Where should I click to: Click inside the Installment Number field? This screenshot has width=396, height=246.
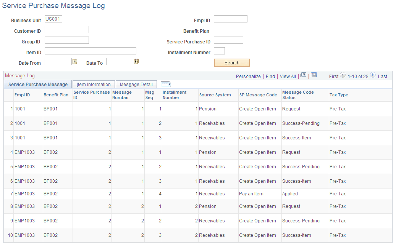click(219, 51)
